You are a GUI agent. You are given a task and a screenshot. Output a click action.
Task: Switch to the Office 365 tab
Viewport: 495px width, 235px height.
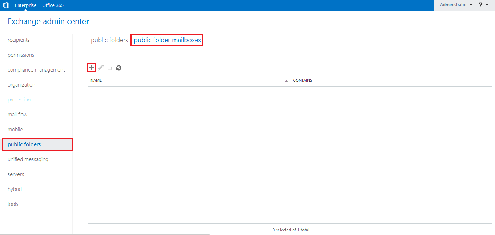(x=53, y=5)
